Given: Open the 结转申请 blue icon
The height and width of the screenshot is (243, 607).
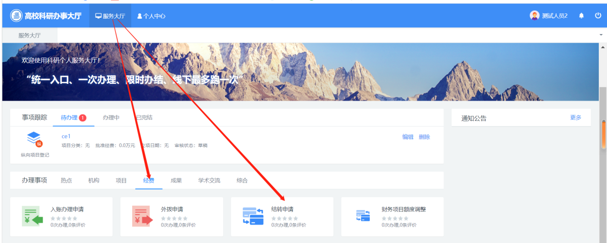Looking at the screenshot, I should coord(253,216).
